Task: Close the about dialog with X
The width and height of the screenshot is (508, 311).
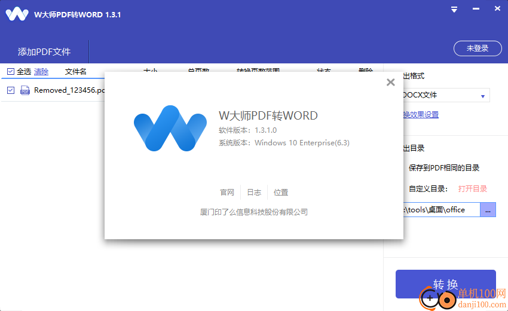Action: [391, 83]
